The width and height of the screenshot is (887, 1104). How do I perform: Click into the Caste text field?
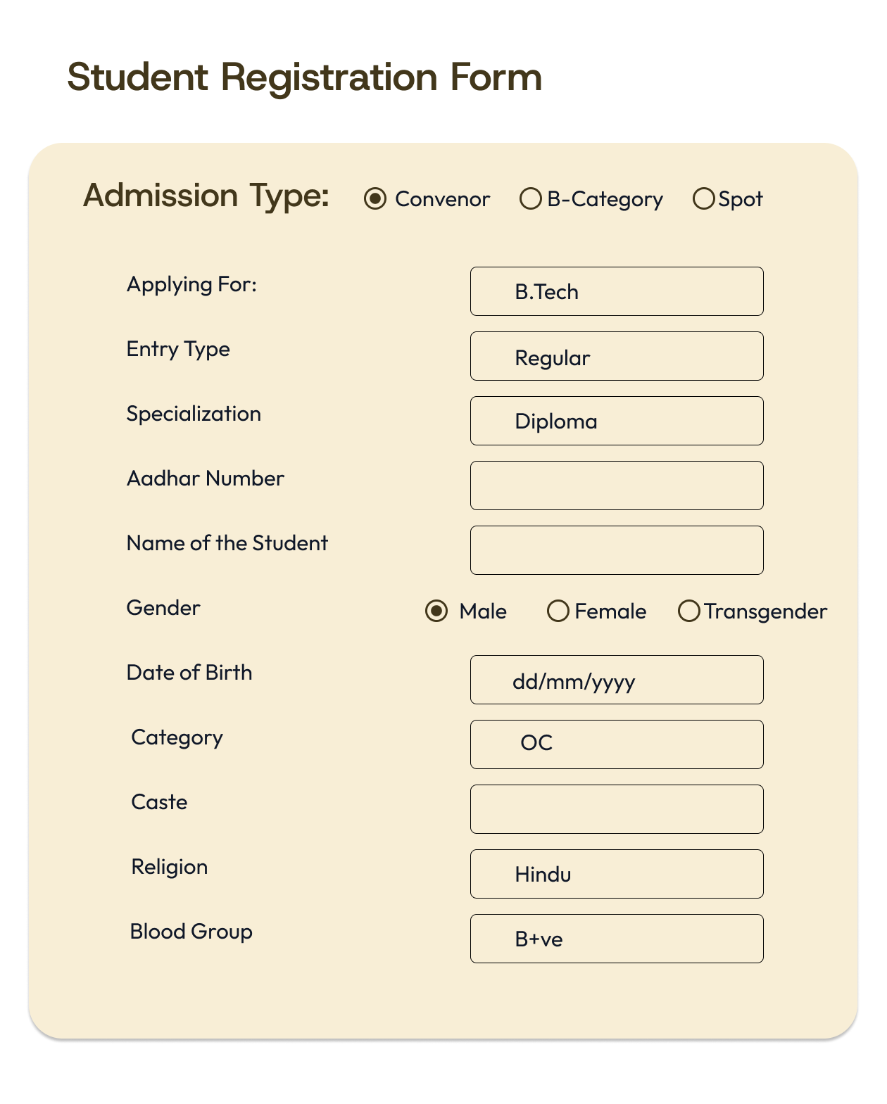coord(617,809)
